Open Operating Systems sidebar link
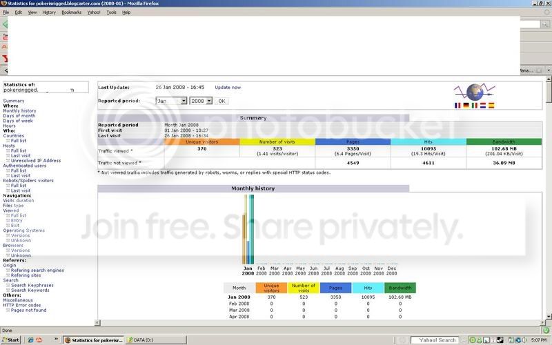The image size is (552, 345). (x=24, y=230)
